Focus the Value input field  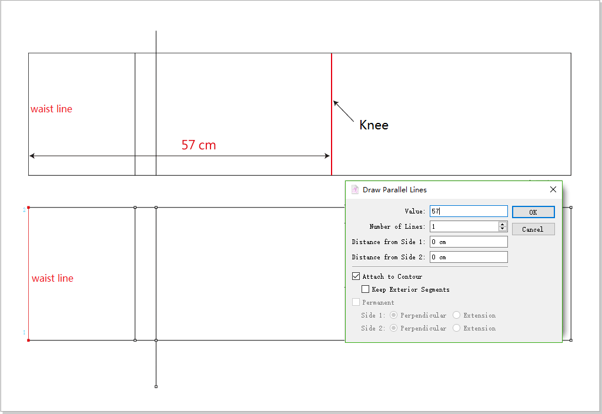(x=468, y=211)
